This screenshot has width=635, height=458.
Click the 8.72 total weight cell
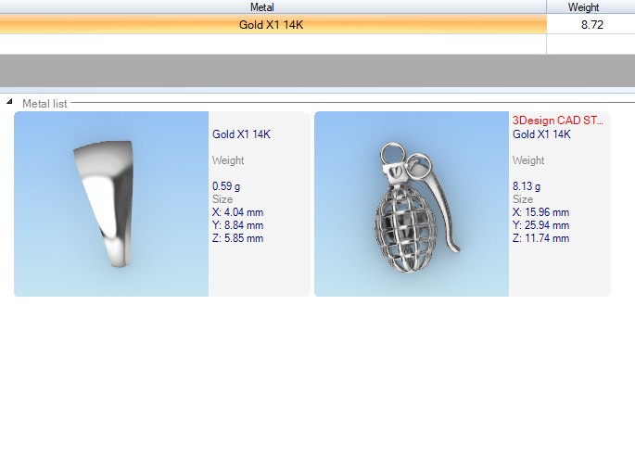pyautogui.click(x=591, y=25)
